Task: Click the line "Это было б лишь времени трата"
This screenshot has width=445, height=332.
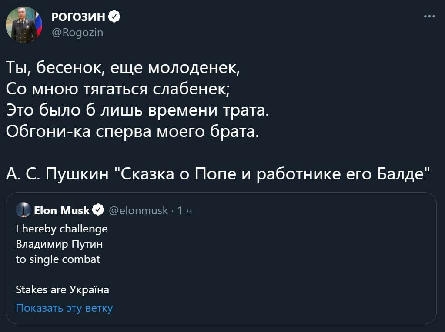Action: pyautogui.click(x=138, y=110)
